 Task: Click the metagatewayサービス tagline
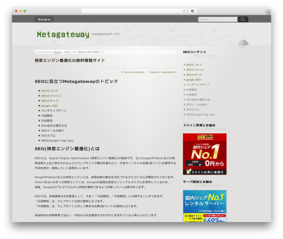click(106, 34)
